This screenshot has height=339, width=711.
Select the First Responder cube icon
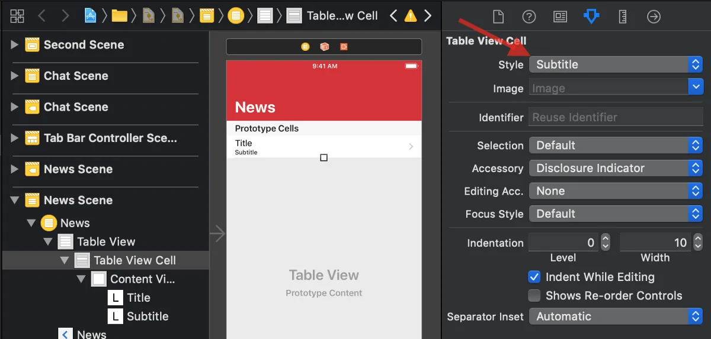click(x=324, y=47)
